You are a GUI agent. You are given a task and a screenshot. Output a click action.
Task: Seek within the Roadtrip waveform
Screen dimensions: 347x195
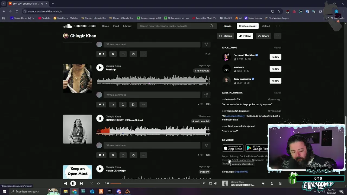(x=153, y=80)
